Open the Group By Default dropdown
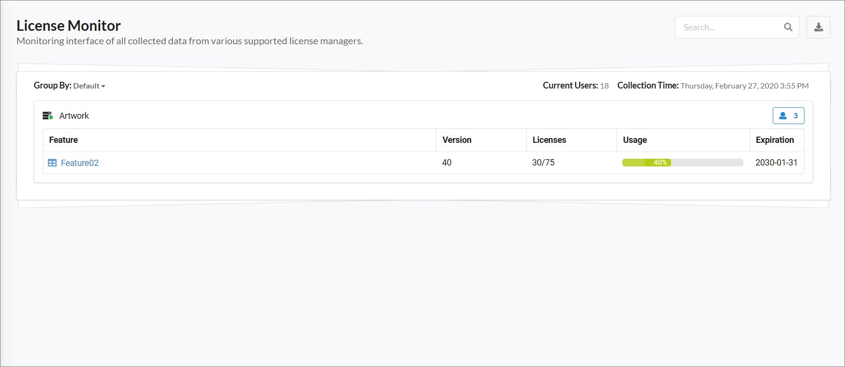Viewport: 845px width, 367px height. (89, 86)
